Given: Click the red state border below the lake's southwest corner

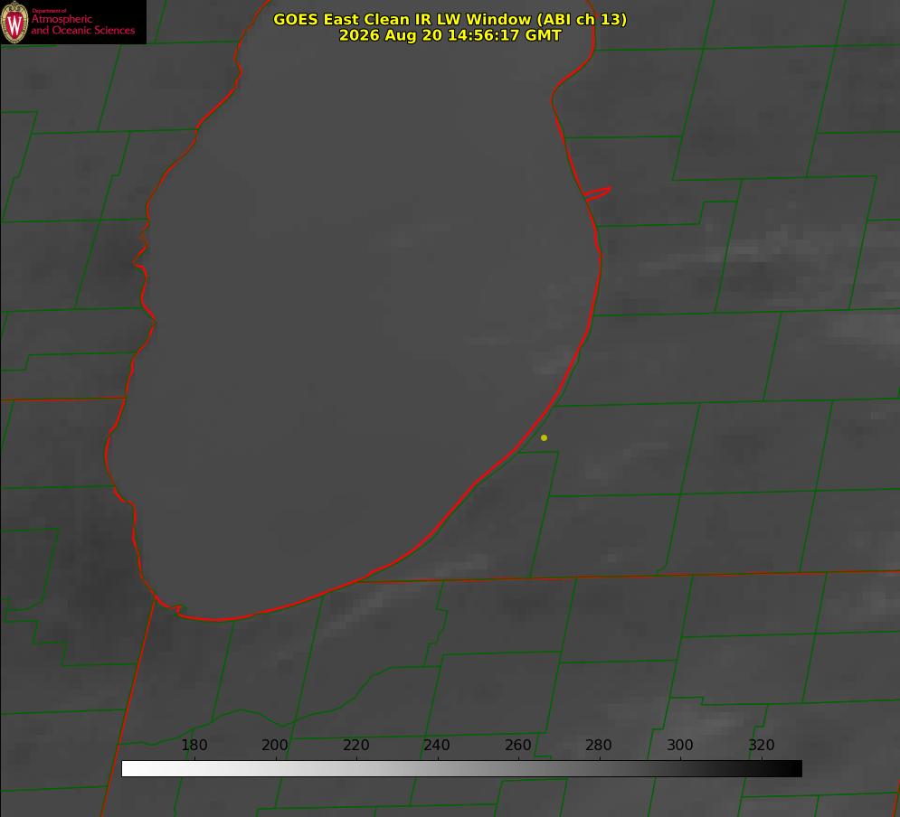Looking at the screenshot, I should pyautogui.click(x=128, y=708).
